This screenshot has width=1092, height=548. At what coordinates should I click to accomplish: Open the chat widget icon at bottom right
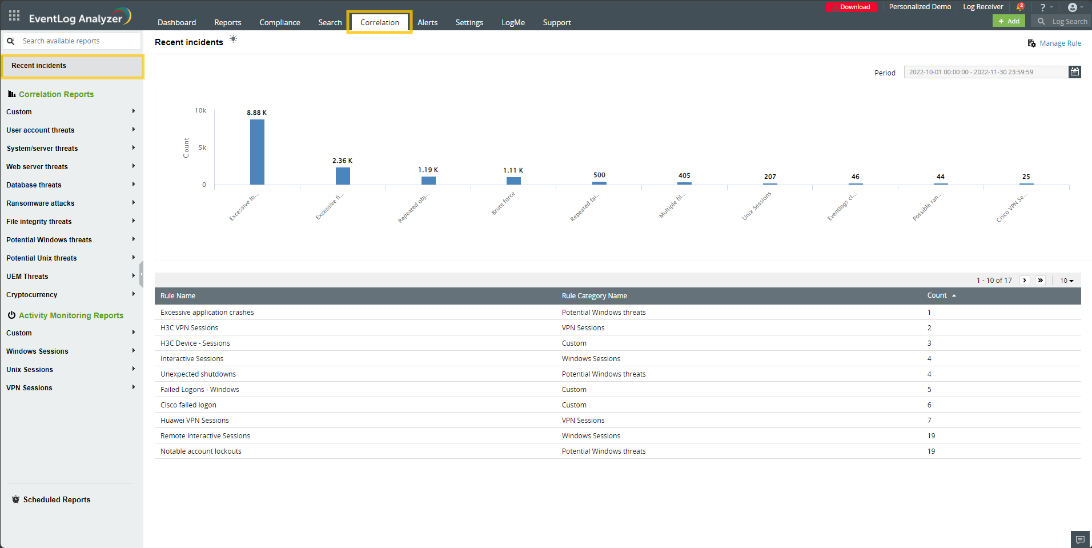click(1080, 539)
